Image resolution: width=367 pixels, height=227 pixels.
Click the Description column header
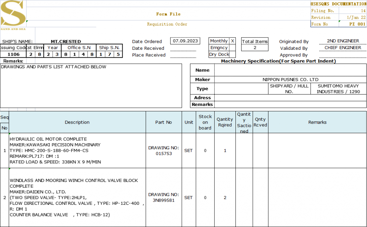(77, 122)
